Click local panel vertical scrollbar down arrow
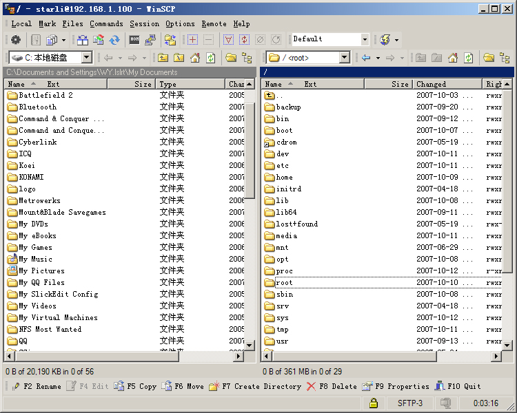 [x=250, y=346]
